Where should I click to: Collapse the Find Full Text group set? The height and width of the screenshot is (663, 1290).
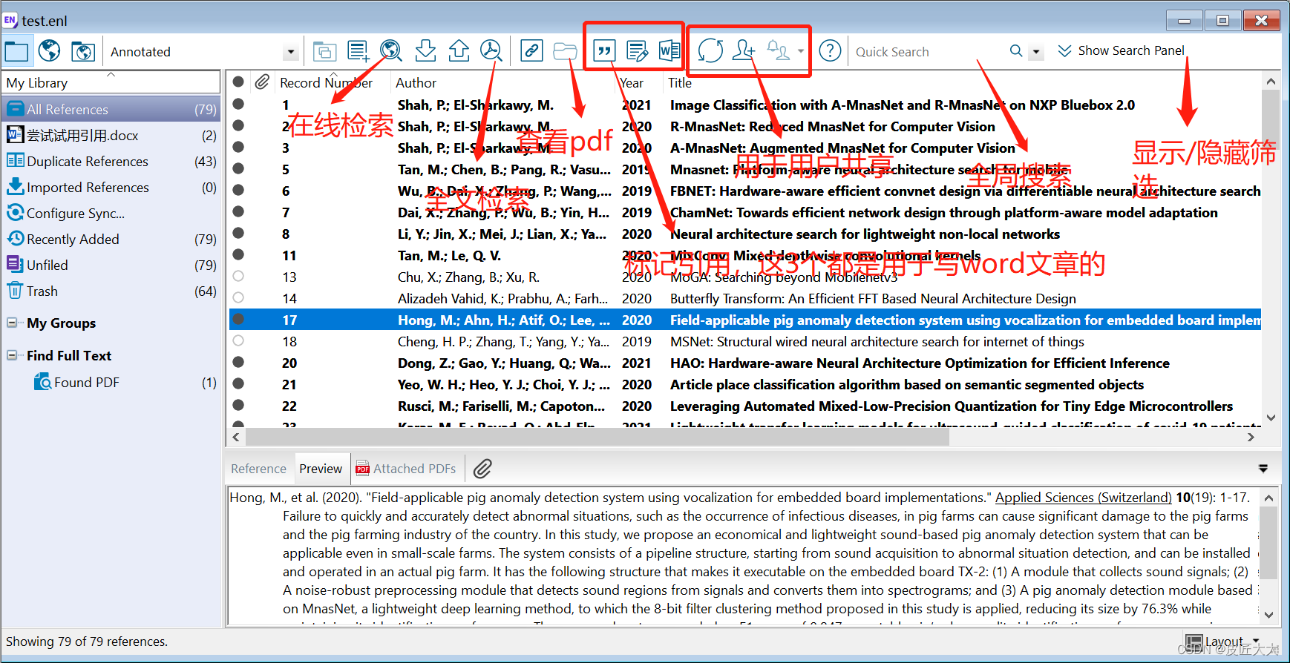click(12, 355)
